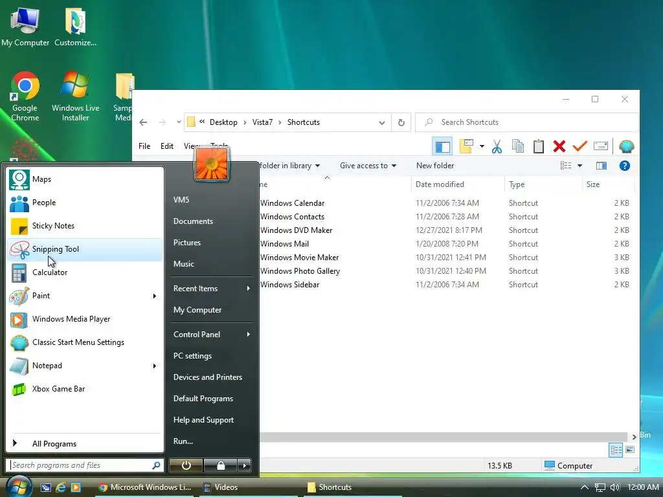
Task: Open Documents from Start menu
Action: [212, 221]
